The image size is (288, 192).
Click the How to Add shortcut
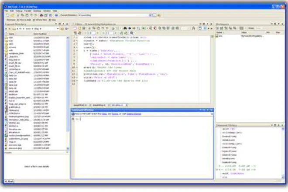pyautogui.click(x=24, y=20)
